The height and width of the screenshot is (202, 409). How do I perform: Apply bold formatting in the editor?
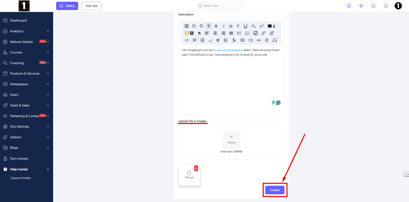pos(216,26)
